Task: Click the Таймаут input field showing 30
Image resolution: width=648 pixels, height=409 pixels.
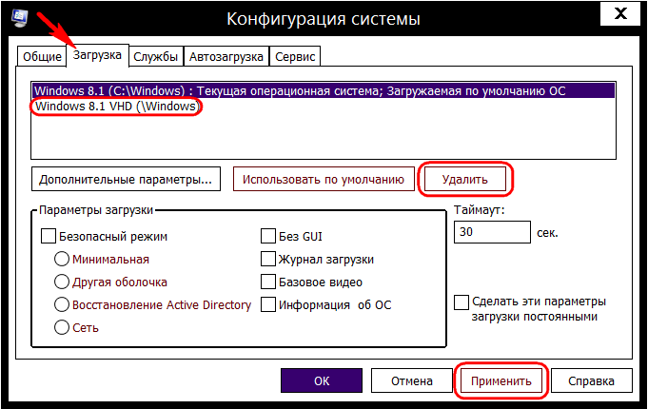Action: (492, 232)
